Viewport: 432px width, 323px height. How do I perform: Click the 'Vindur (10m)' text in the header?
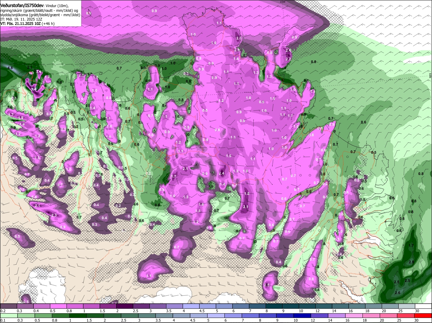click(x=57, y=5)
